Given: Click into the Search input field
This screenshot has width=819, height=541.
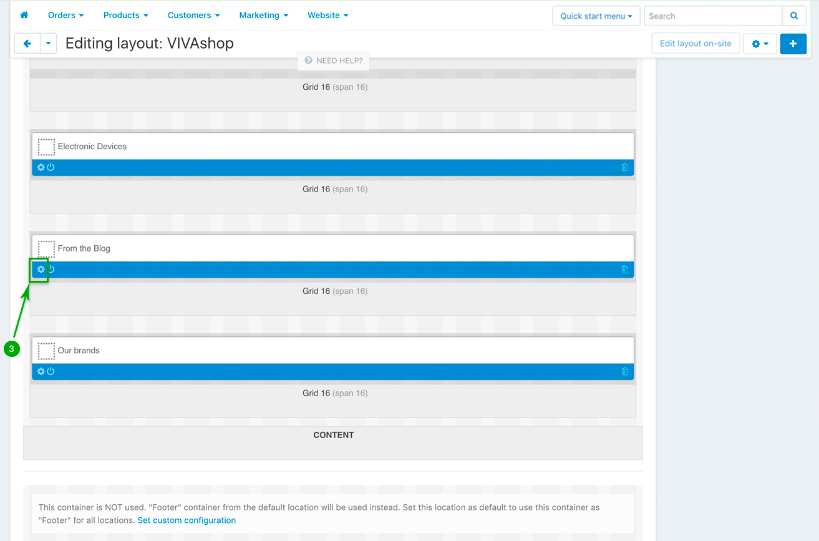Looking at the screenshot, I should point(713,16).
